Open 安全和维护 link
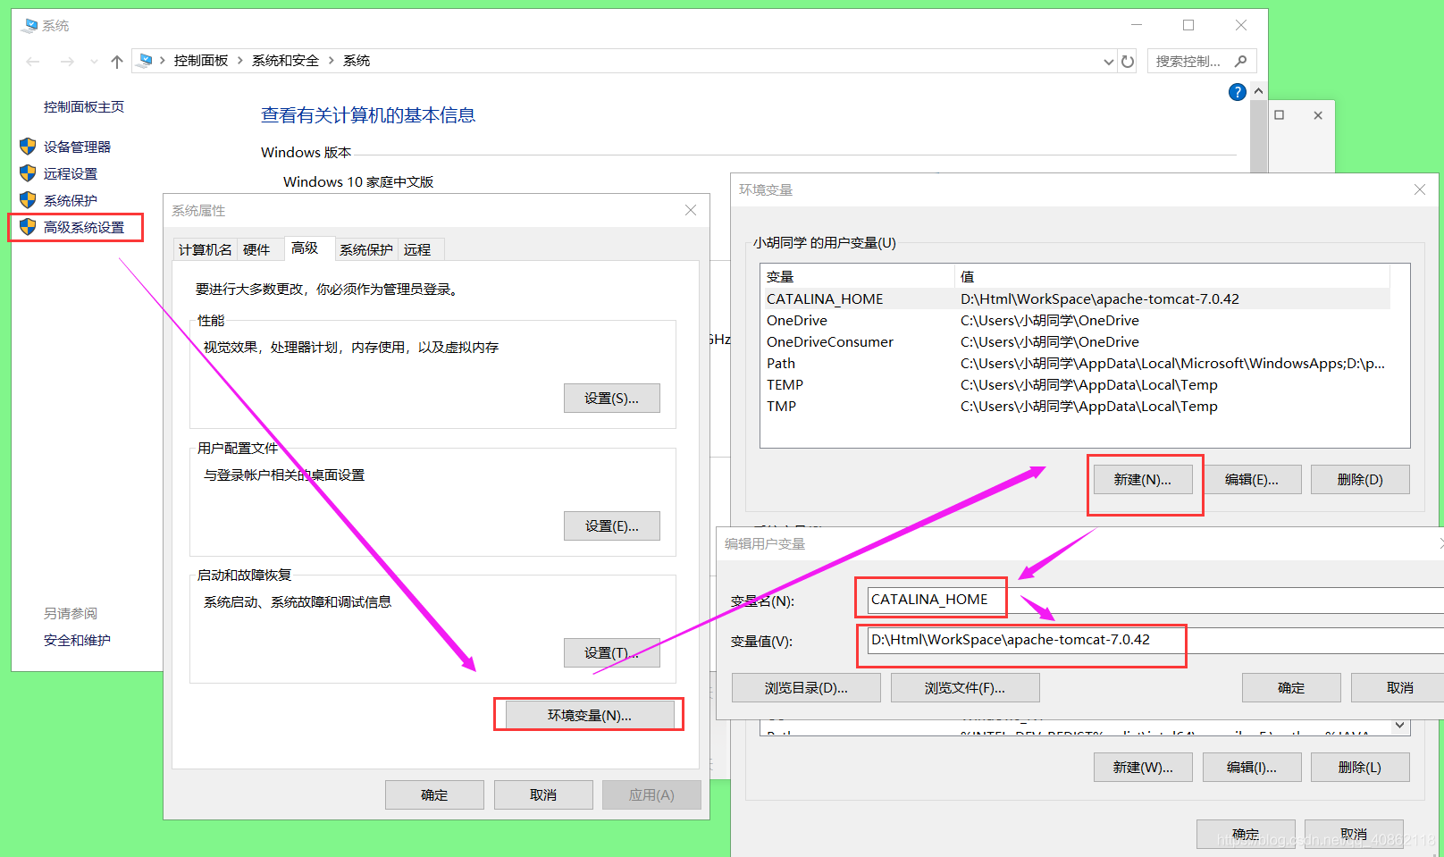The image size is (1444, 857). click(78, 641)
